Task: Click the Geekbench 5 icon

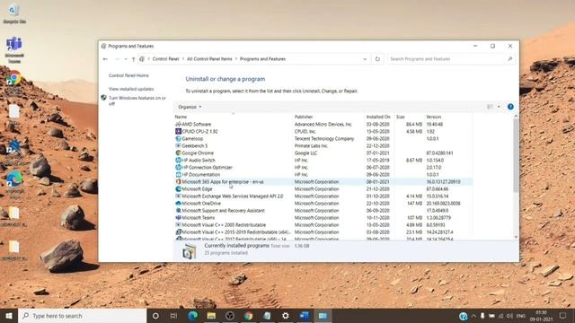Action: [x=178, y=145]
